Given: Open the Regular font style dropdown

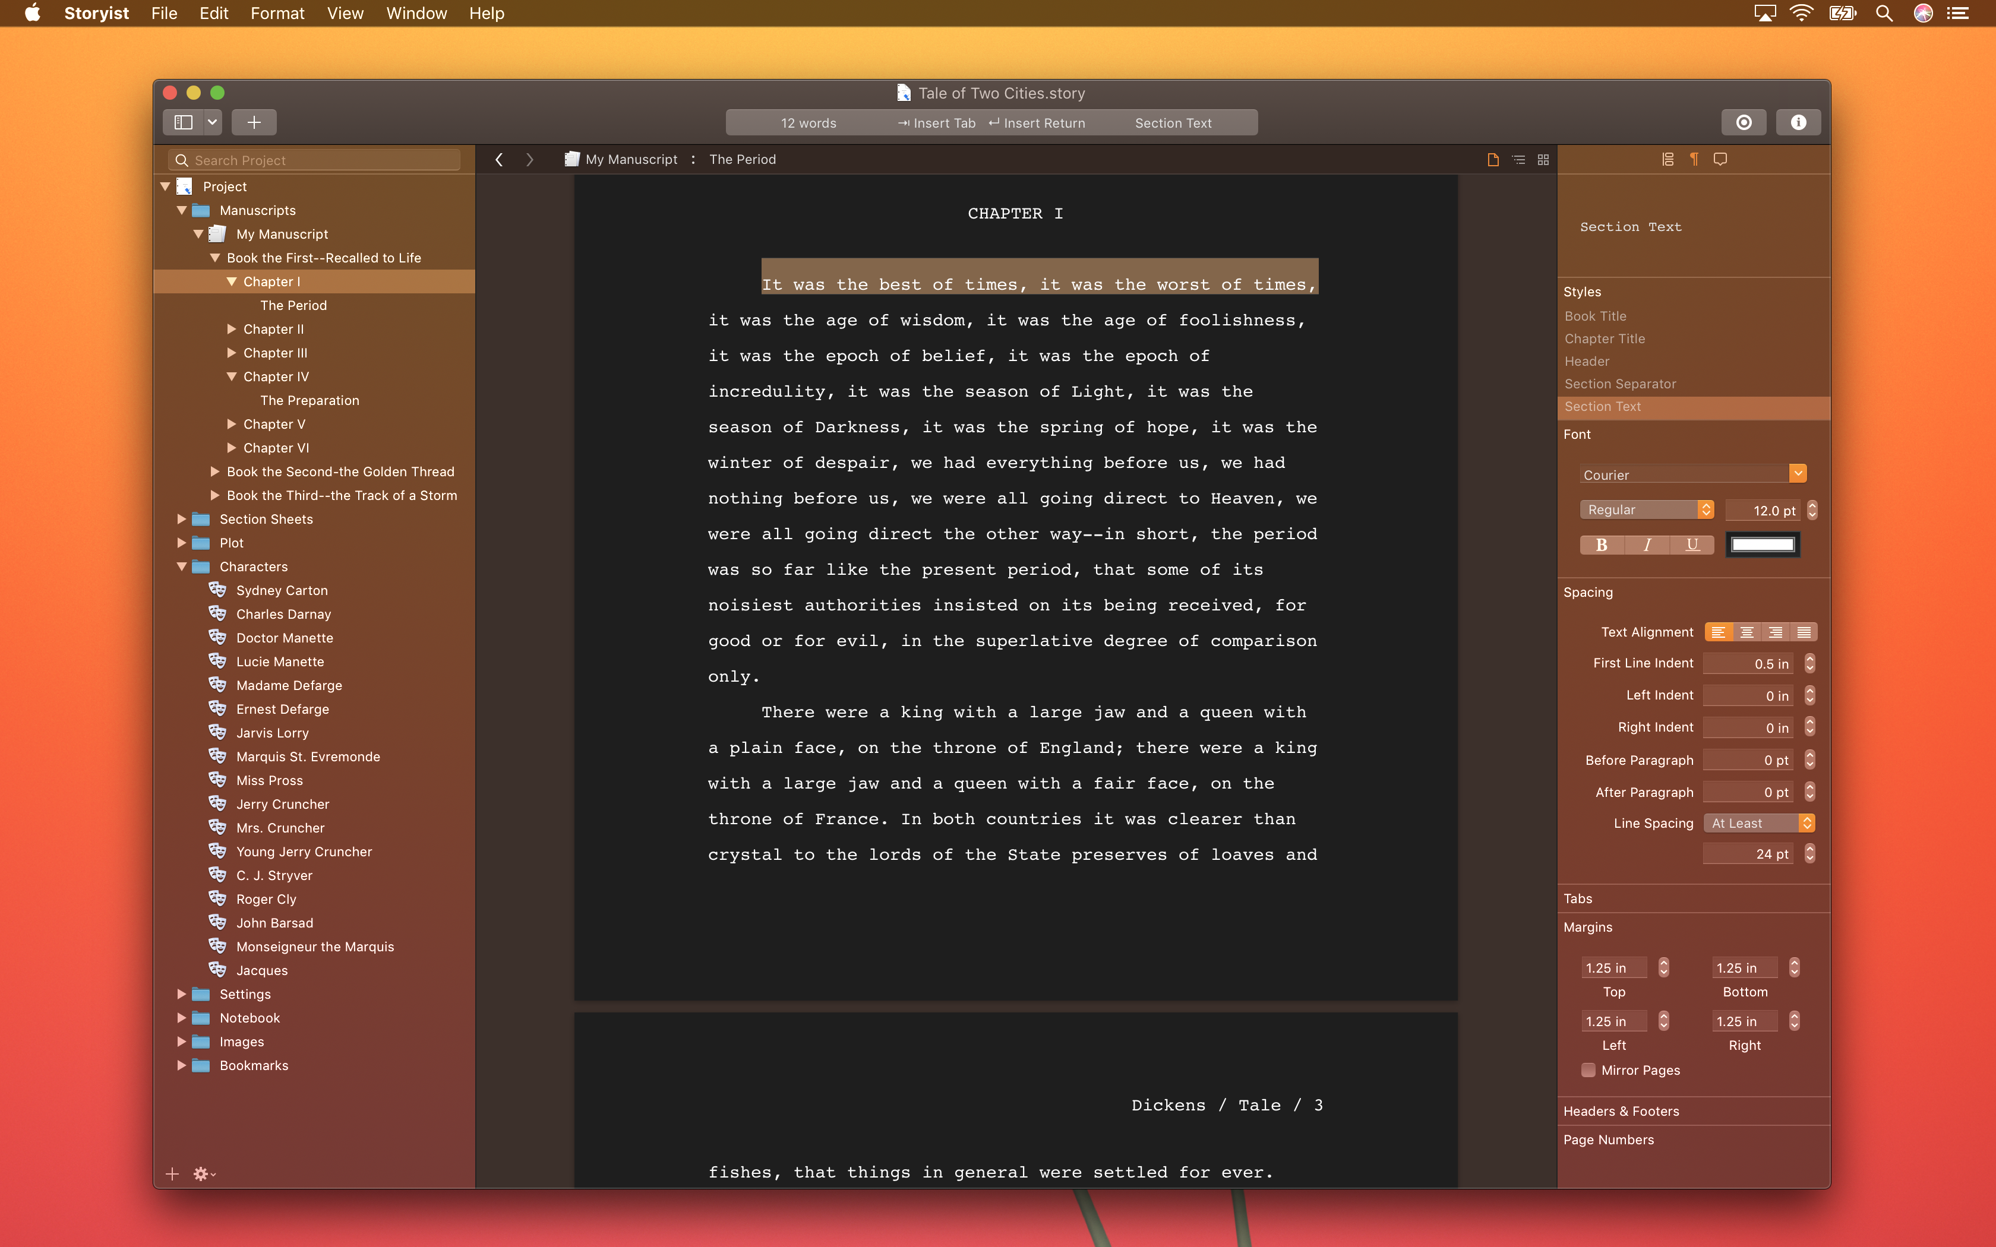Looking at the screenshot, I should (x=1646, y=509).
